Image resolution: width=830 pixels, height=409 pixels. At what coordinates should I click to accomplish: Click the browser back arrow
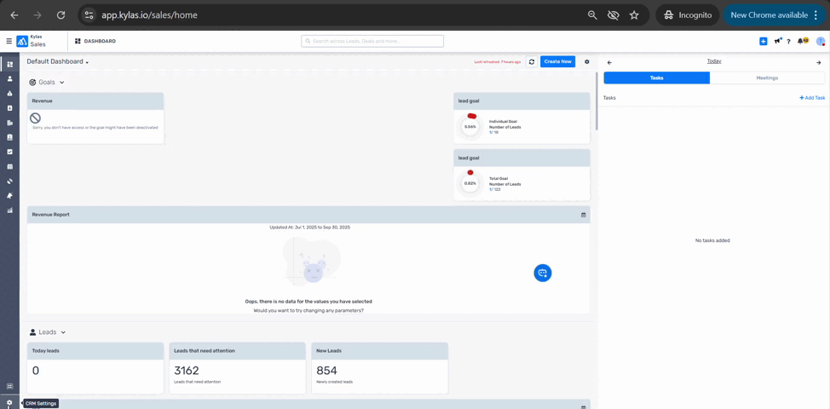(x=14, y=14)
